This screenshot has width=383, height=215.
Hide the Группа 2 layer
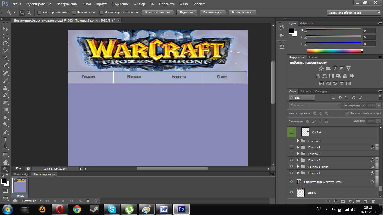point(292,160)
